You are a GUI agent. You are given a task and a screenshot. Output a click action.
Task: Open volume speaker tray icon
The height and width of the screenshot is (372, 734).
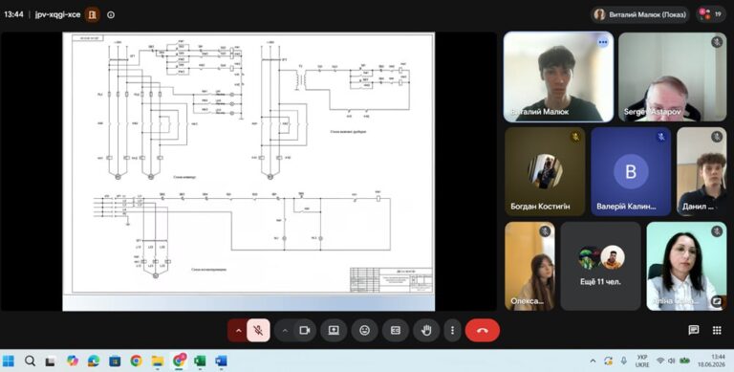coord(672,361)
